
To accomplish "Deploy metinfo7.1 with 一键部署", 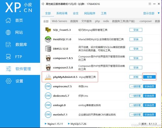I will coord(136,115).
